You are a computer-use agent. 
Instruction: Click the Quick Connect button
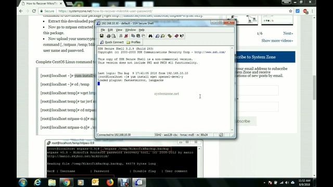pos(112,42)
